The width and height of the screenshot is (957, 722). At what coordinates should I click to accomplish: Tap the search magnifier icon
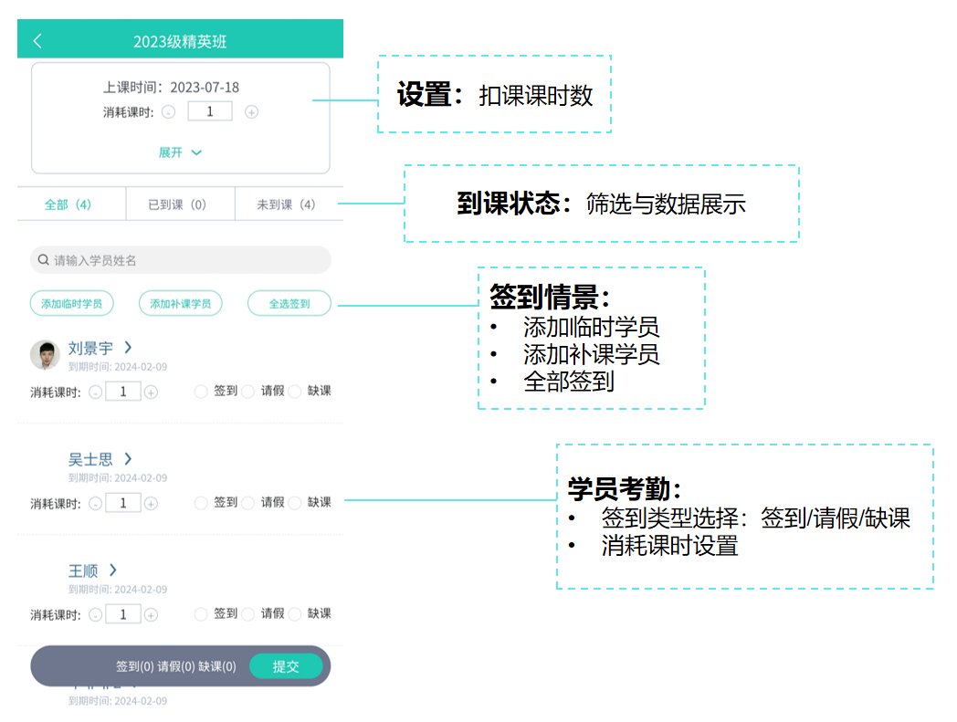pos(43,260)
